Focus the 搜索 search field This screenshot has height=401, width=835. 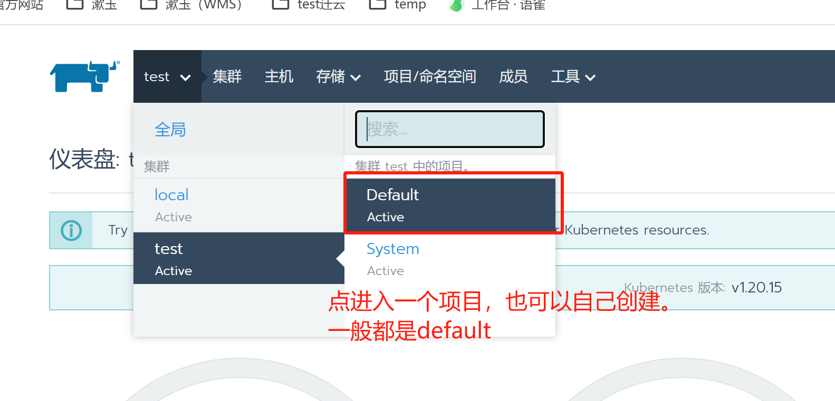450,129
